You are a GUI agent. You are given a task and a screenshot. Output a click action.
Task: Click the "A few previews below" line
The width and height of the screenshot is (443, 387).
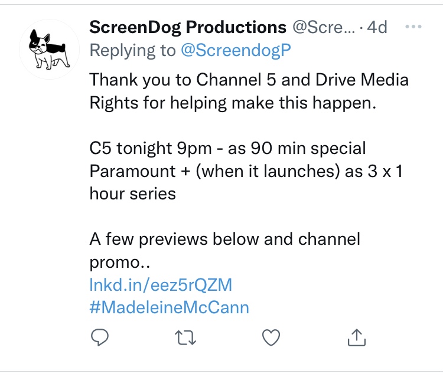coord(224,239)
